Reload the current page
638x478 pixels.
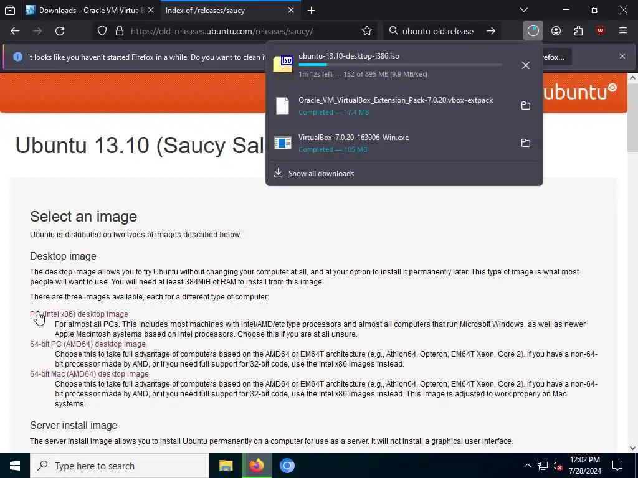tap(60, 31)
